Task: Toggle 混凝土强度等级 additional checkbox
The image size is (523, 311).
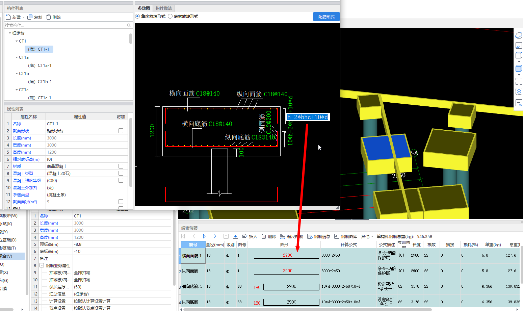Action: pos(121,180)
